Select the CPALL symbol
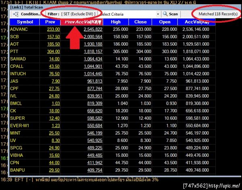 coord(17,66)
